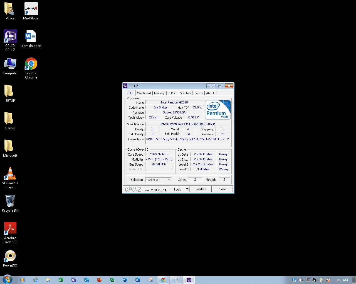Launch Visio from the taskbar
The width and height of the screenshot is (356, 284).
[125, 280]
